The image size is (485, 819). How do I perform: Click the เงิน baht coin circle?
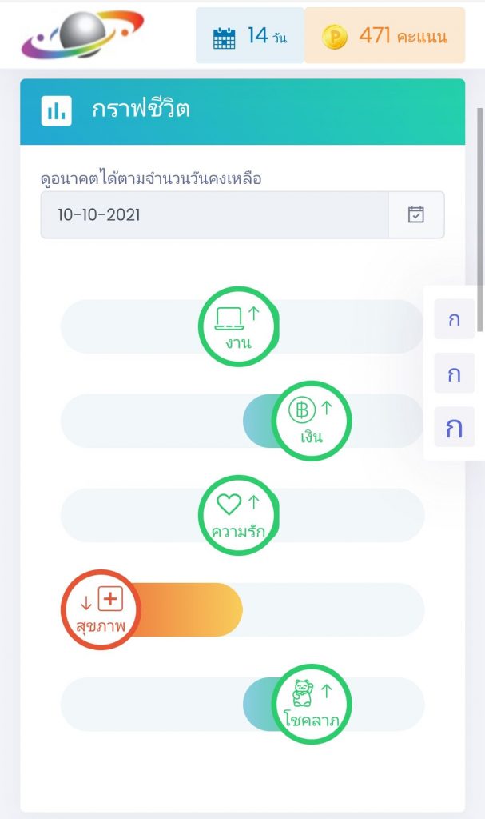(310, 421)
